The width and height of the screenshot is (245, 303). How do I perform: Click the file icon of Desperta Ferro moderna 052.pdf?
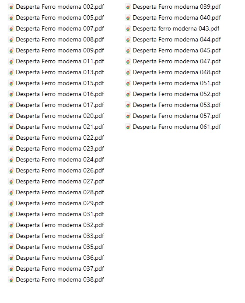pos(128,94)
